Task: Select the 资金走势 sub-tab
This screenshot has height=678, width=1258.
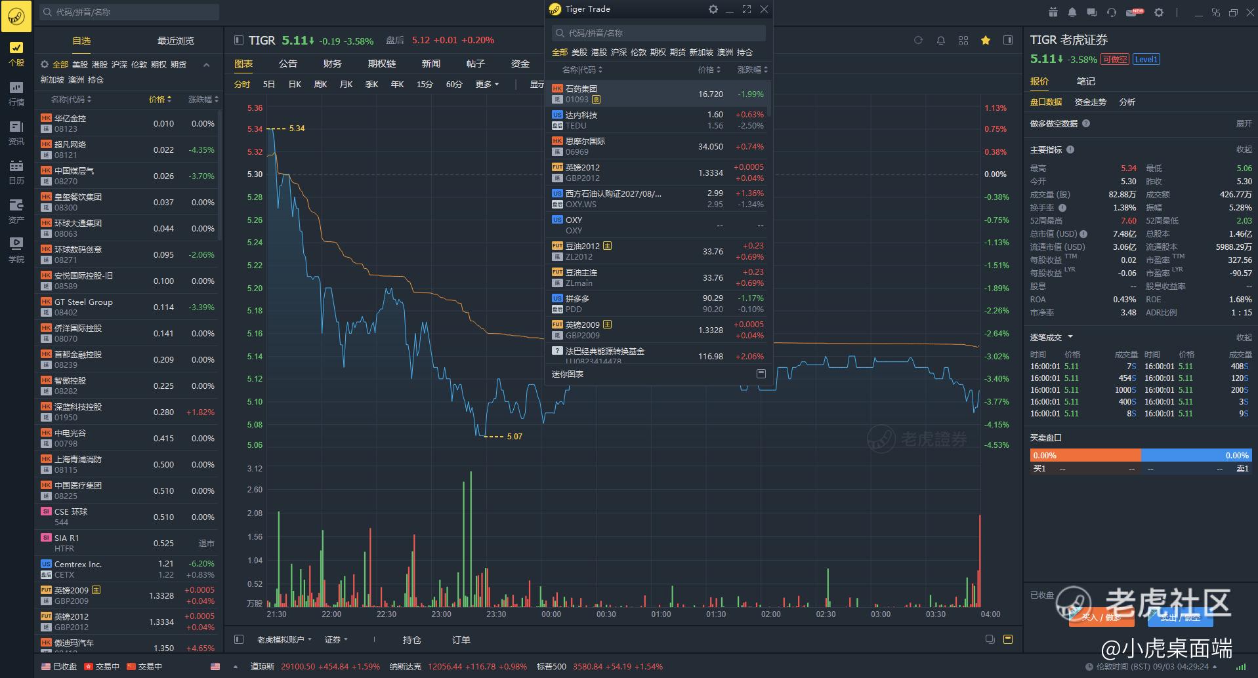Action: pyautogui.click(x=1091, y=102)
